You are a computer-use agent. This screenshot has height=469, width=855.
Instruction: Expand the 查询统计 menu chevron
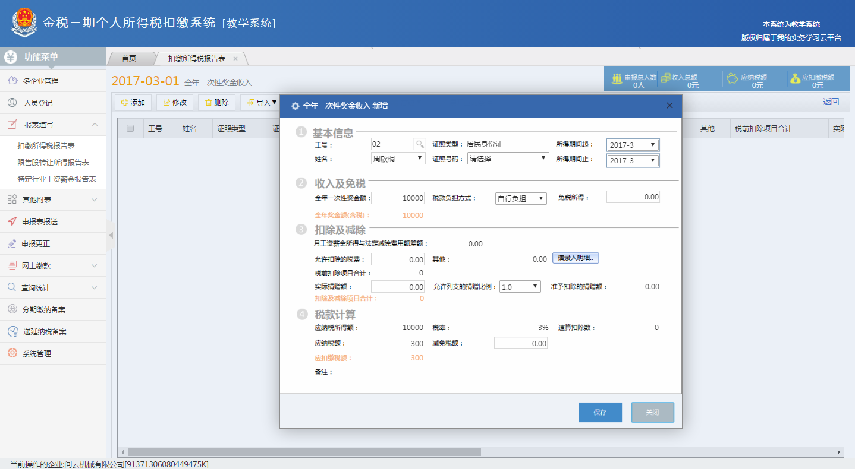pyautogui.click(x=94, y=287)
